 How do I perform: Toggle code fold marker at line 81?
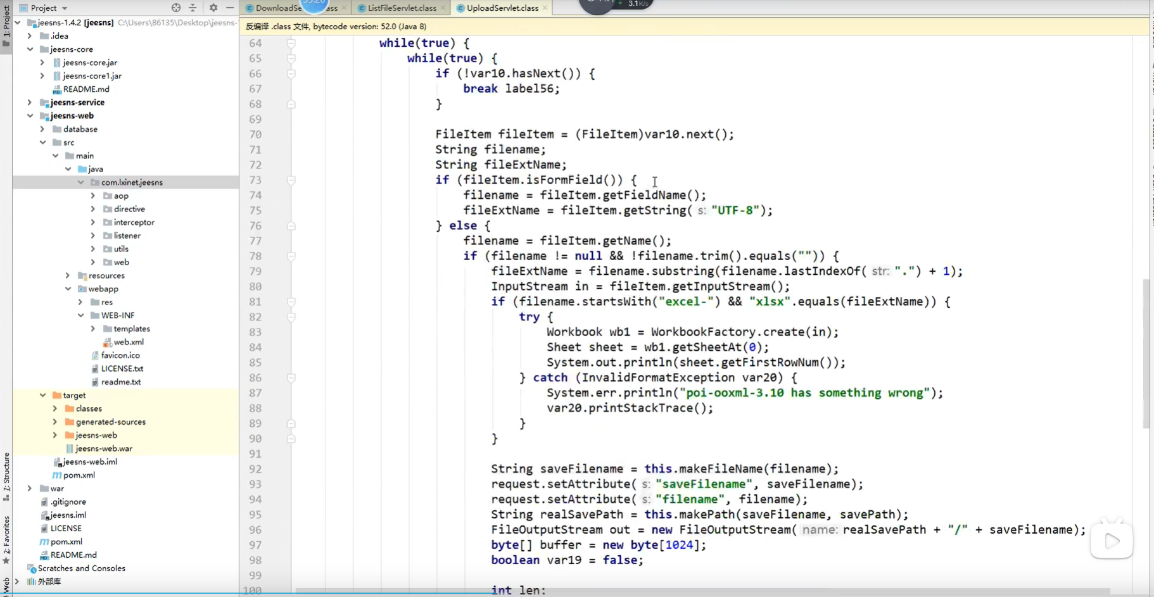(x=291, y=301)
